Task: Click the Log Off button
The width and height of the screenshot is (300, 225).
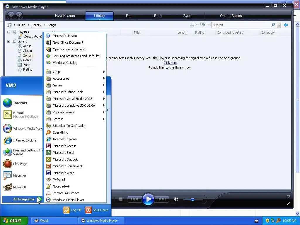Action: (x=72, y=210)
